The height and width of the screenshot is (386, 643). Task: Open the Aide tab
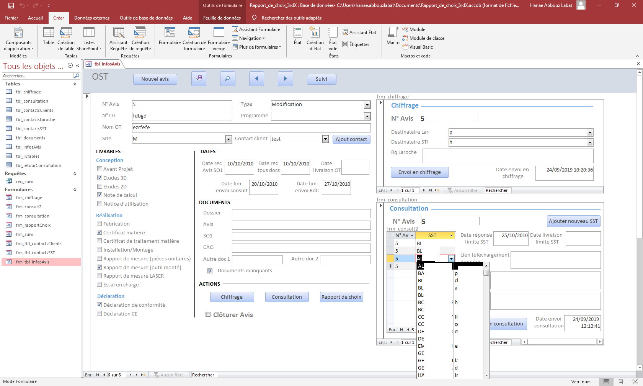(188, 18)
